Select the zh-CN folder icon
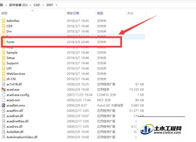 [x=4, y=79]
